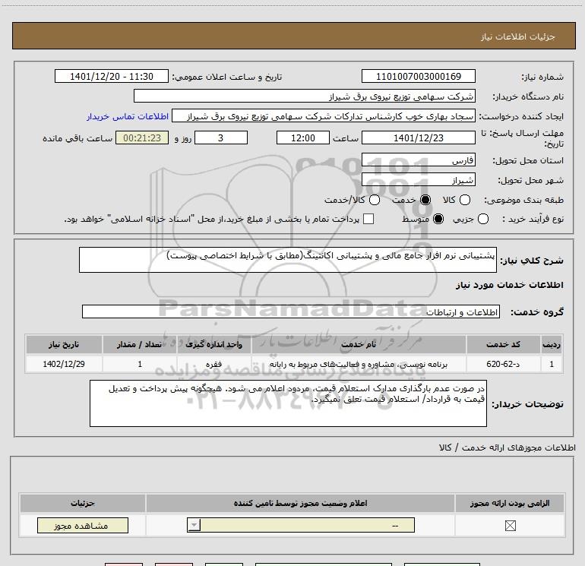Open buyer contact info link اطلاعات تماس خریدار
The image size is (585, 566).
pos(128,116)
